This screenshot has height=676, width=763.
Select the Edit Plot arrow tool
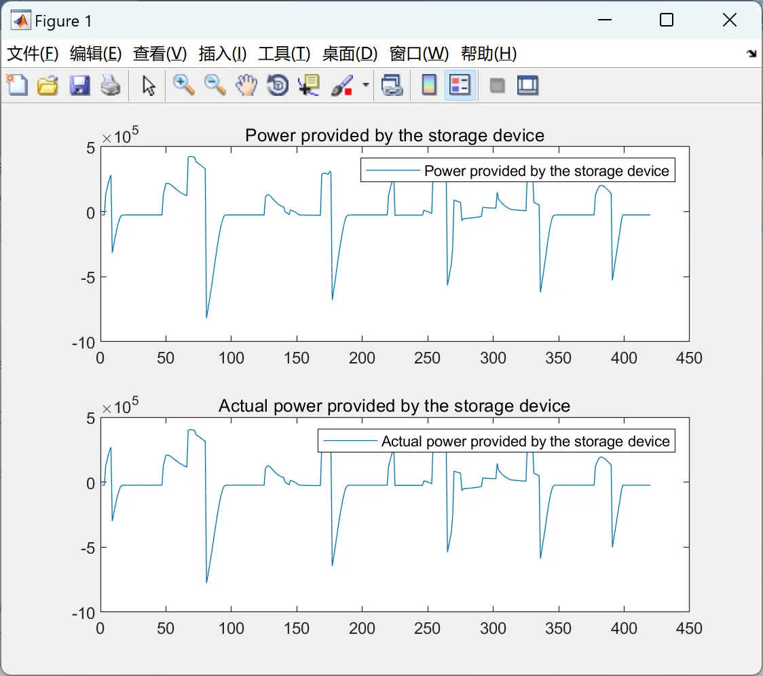tap(149, 86)
